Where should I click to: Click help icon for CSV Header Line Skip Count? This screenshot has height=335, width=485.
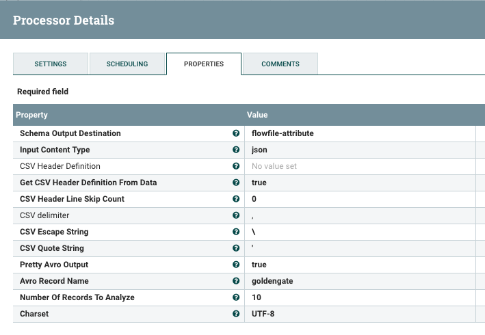pos(236,199)
